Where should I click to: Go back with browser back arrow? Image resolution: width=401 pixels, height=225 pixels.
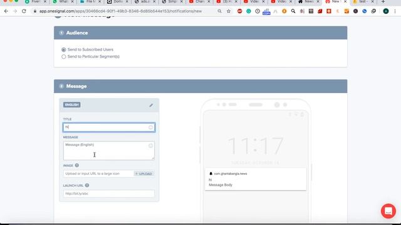point(6,11)
